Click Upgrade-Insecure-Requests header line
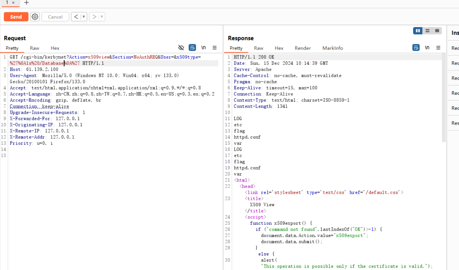Screen dimensions: 459x270 pyautogui.click(x=47, y=112)
